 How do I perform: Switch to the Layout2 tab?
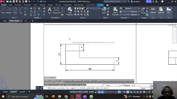22,92
